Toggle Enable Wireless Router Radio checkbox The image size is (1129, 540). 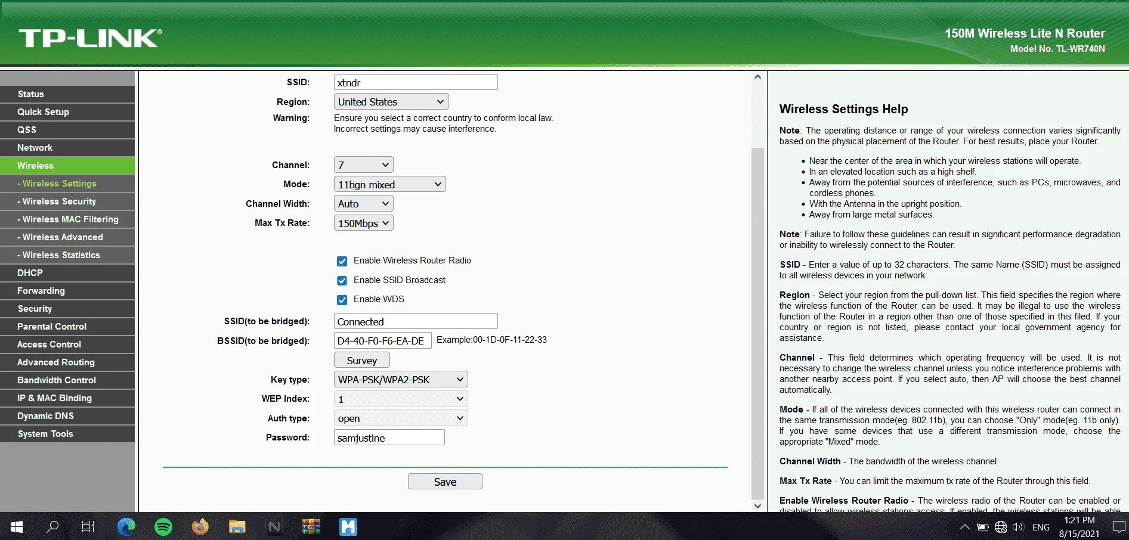pos(342,261)
